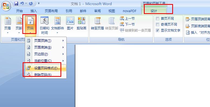The height and width of the screenshot is (107, 210).
Task: Customize the Quick Access Toolbar dropdown
Action: tap(39, 3)
